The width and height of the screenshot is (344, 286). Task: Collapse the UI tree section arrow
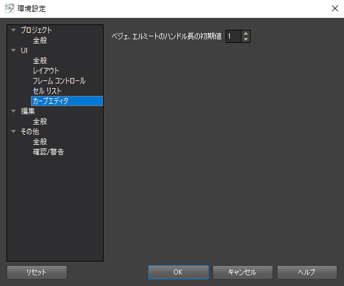14,50
